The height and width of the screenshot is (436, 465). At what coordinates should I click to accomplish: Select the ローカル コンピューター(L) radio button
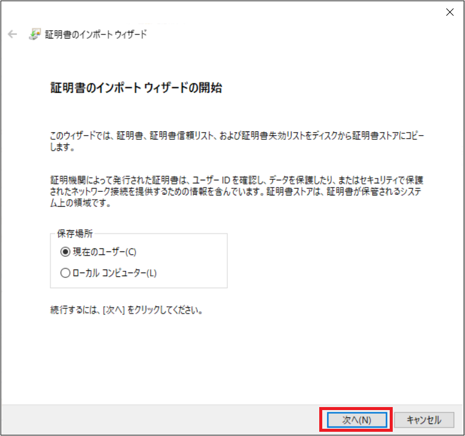pos(66,273)
